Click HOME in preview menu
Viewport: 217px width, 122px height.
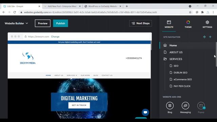(x=48, y=75)
